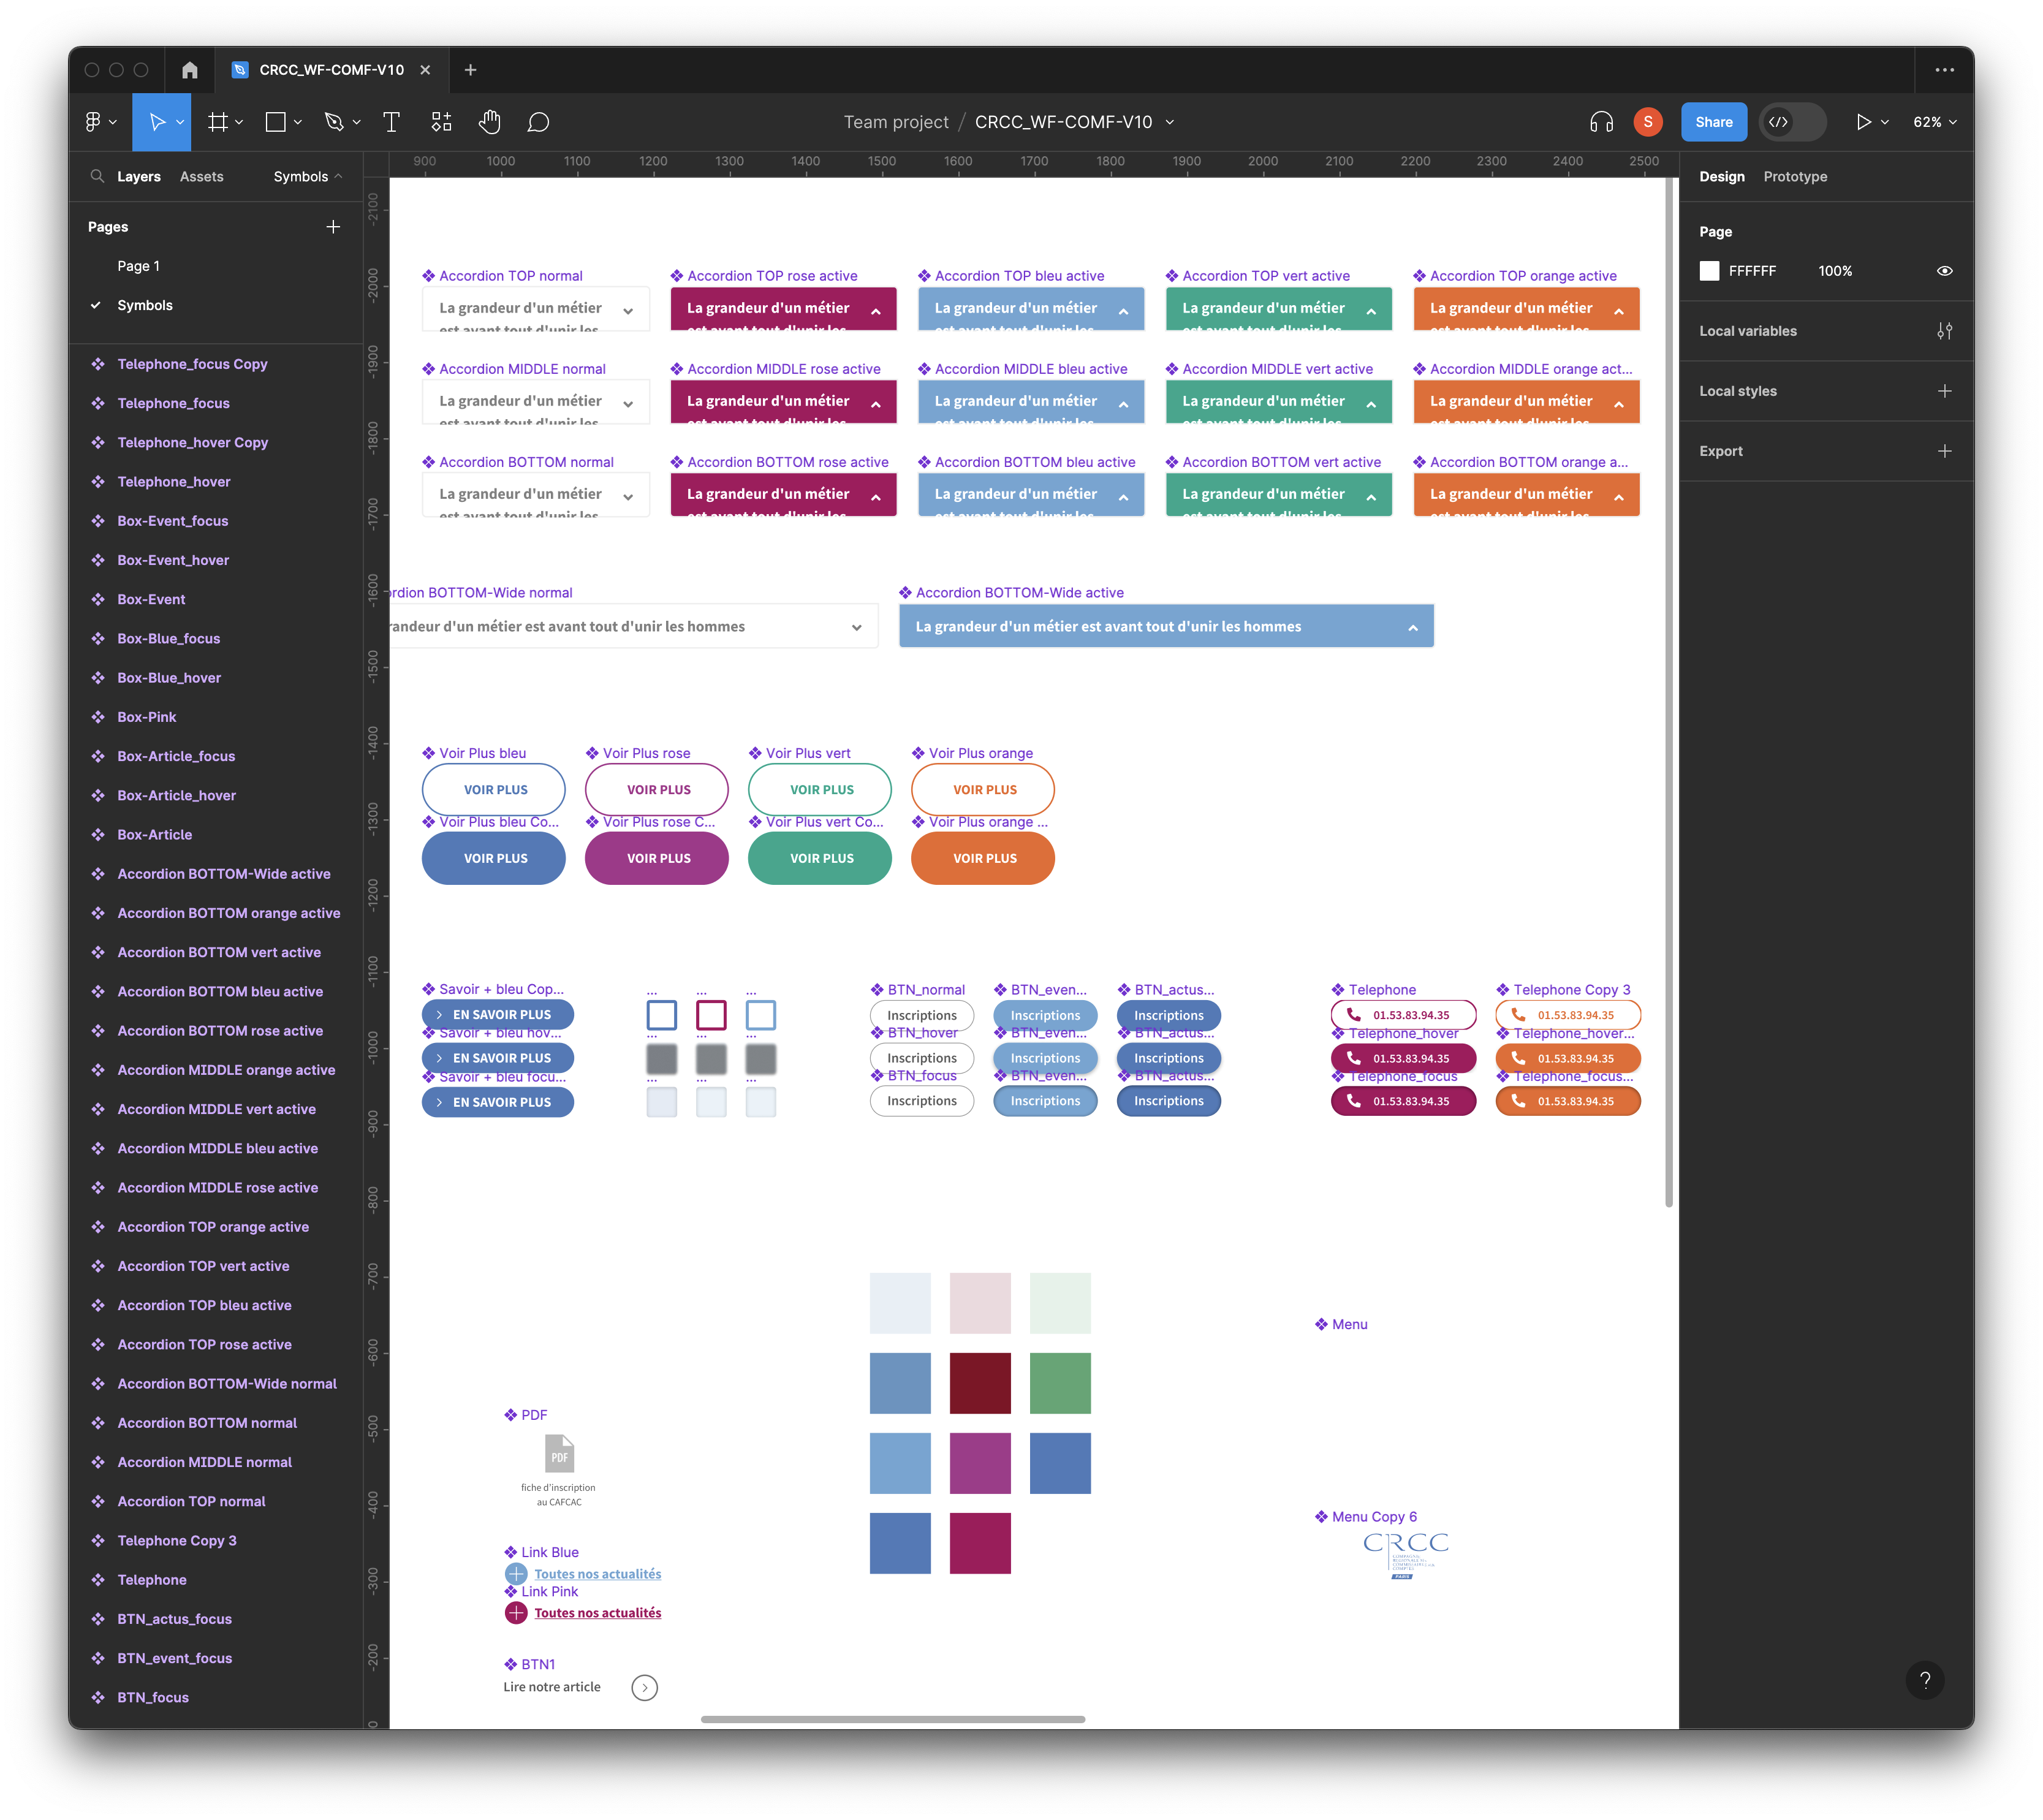The height and width of the screenshot is (1820, 2043).
Task: Select the Frame tool
Action: click(217, 122)
